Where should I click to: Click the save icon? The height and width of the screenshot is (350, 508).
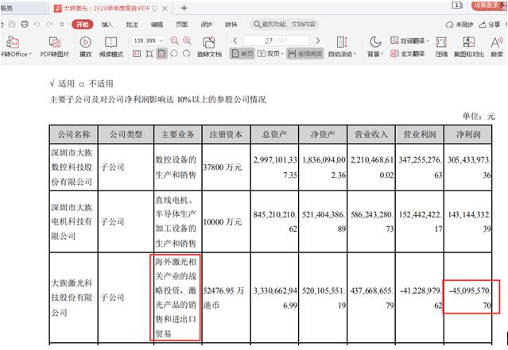click(12, 25)
